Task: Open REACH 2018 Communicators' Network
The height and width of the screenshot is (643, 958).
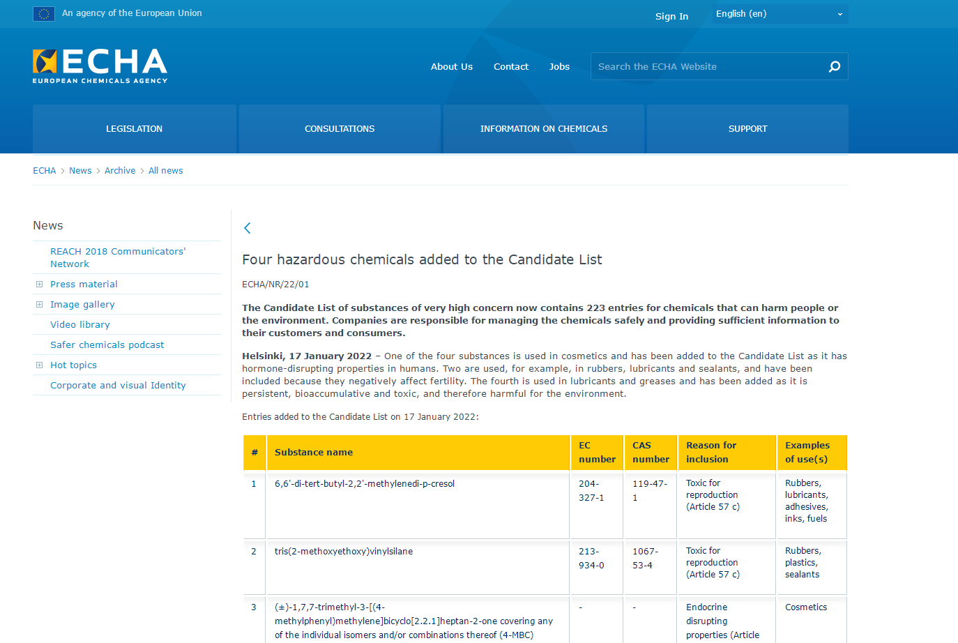Action: tap(118, 257)
